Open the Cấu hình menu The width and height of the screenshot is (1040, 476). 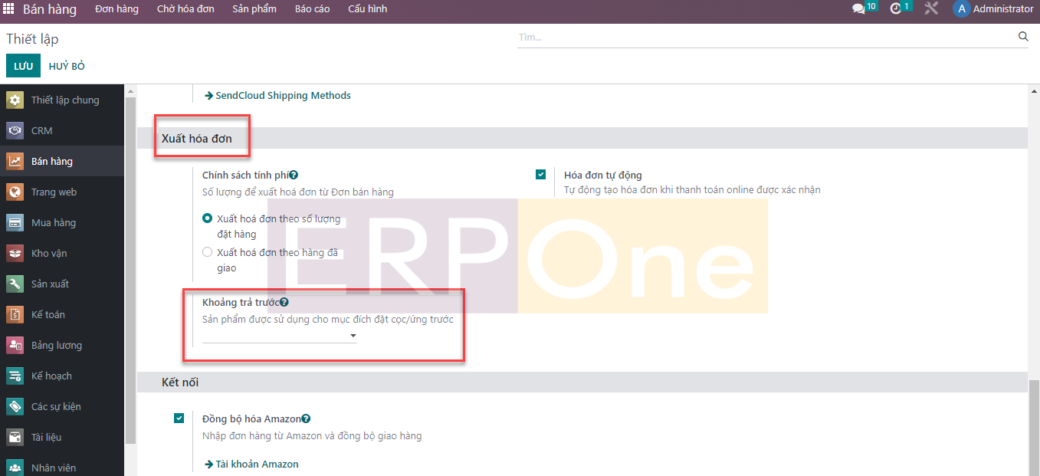point(367,9)
